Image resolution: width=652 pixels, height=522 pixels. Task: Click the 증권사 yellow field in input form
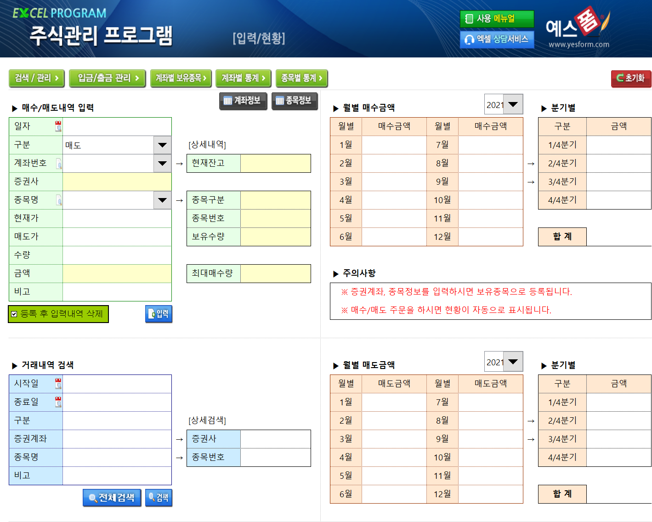click(x=117, y=182)
